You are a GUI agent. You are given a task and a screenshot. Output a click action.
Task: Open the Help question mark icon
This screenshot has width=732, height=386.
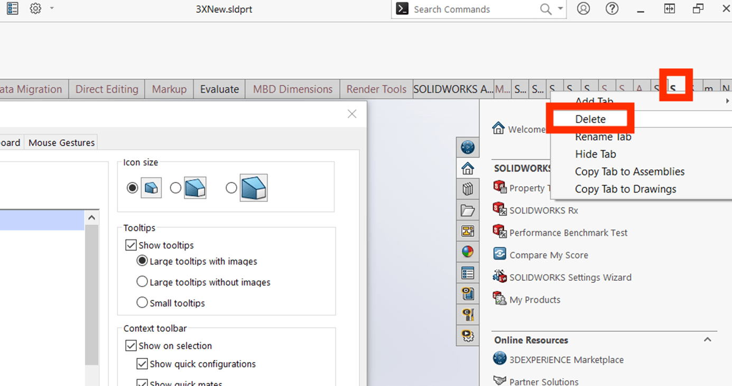612,8
